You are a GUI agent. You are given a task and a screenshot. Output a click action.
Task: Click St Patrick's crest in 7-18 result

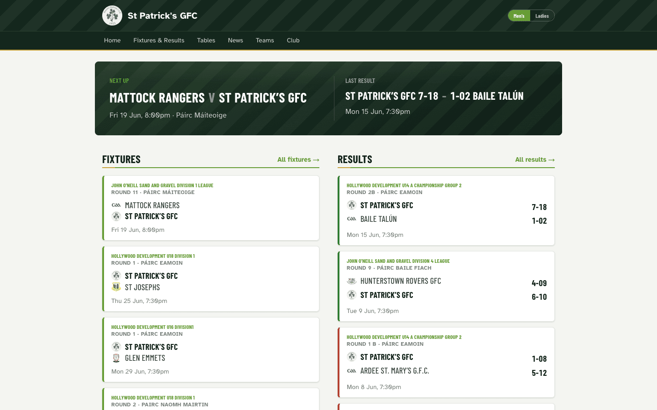[352, 205]
